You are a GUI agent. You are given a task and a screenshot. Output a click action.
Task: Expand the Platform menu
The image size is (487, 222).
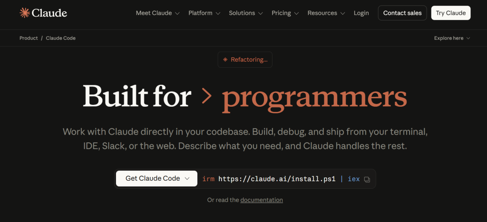205,13
